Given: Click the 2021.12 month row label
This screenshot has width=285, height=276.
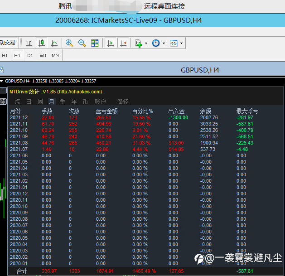Looking at the screenshot, I should [x=19, y=117].
